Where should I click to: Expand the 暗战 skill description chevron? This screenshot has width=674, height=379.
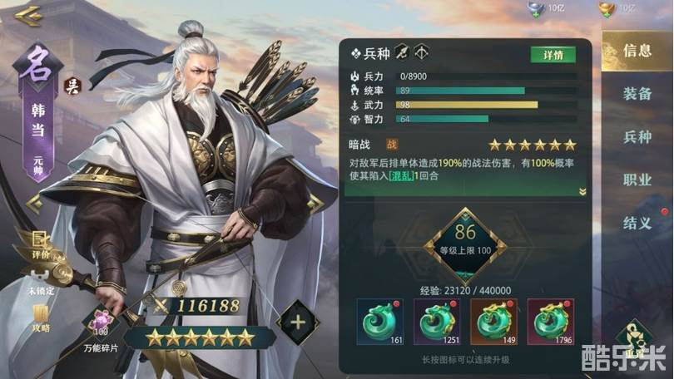pyautogui.click(x=582, y=191)
